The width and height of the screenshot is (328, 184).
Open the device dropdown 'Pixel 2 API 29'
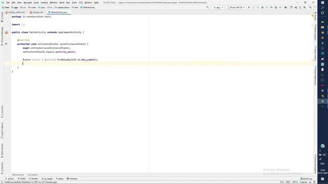point(236,7)
